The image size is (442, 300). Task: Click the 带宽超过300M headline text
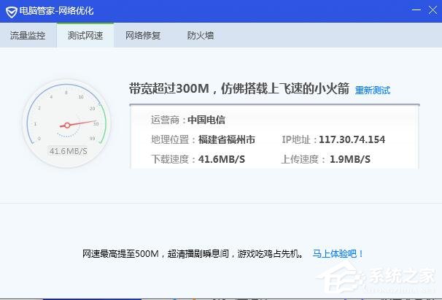(239, 89)
